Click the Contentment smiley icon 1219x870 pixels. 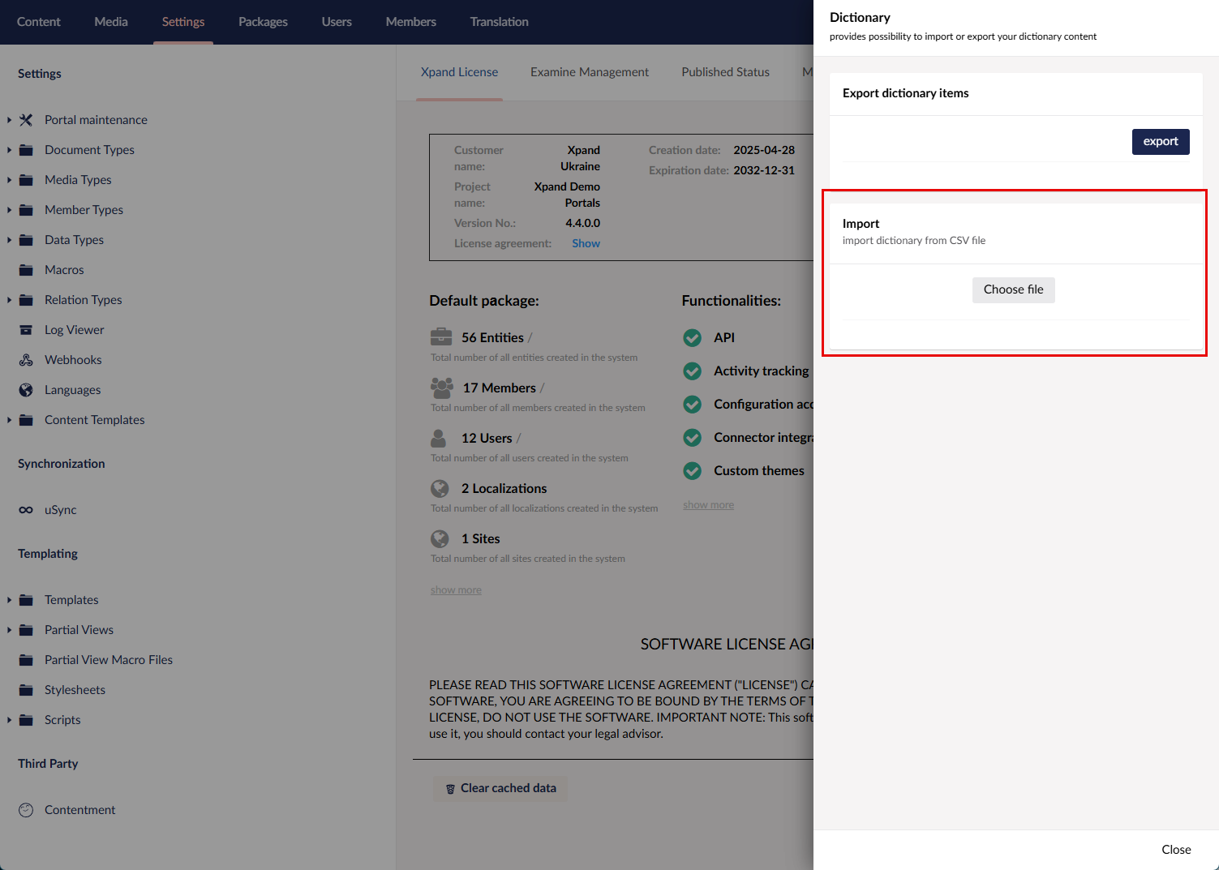point(26,810)
